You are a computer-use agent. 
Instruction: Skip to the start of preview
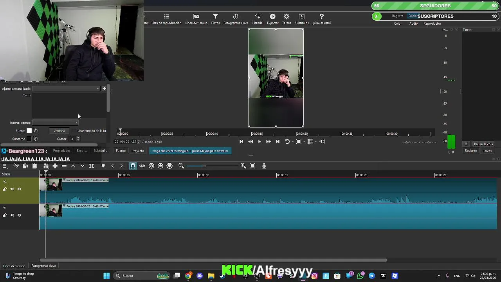pyautogui.click(x=241, y=142)
